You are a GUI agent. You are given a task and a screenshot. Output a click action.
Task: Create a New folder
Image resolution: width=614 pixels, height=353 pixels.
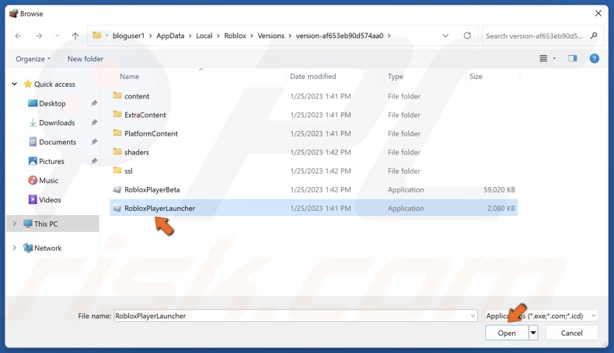(x=85, y=59)
